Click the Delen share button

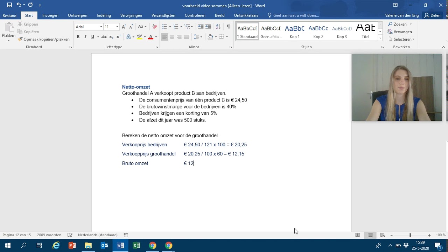[x=432, y=15]
